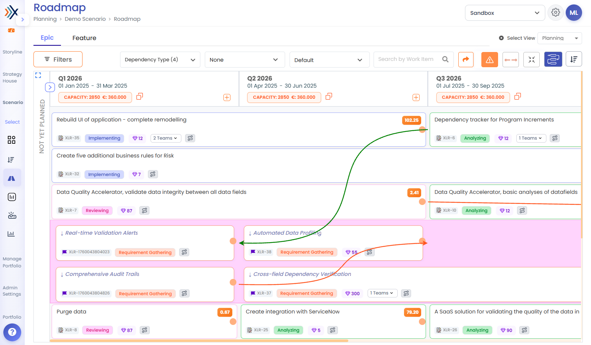Click the horizontal scrollbar at bottom of roadmap
591x345 pixels.
coord(199,341)
